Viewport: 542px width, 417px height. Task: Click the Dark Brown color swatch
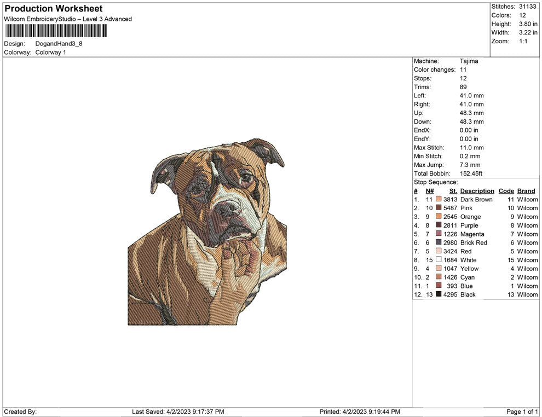pyautogui.click(x=439, y=199)
